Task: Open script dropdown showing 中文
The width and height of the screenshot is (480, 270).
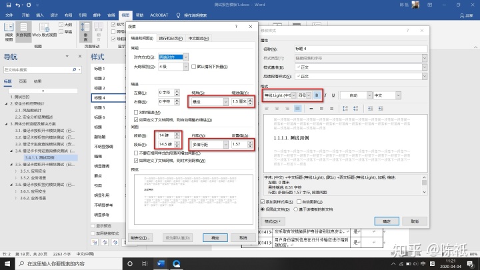Action: 398,95
